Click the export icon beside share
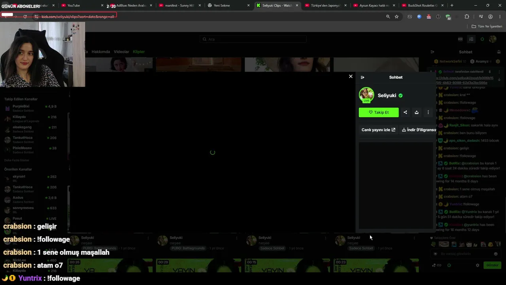This screenshot has height=285, width=506. 417,112
